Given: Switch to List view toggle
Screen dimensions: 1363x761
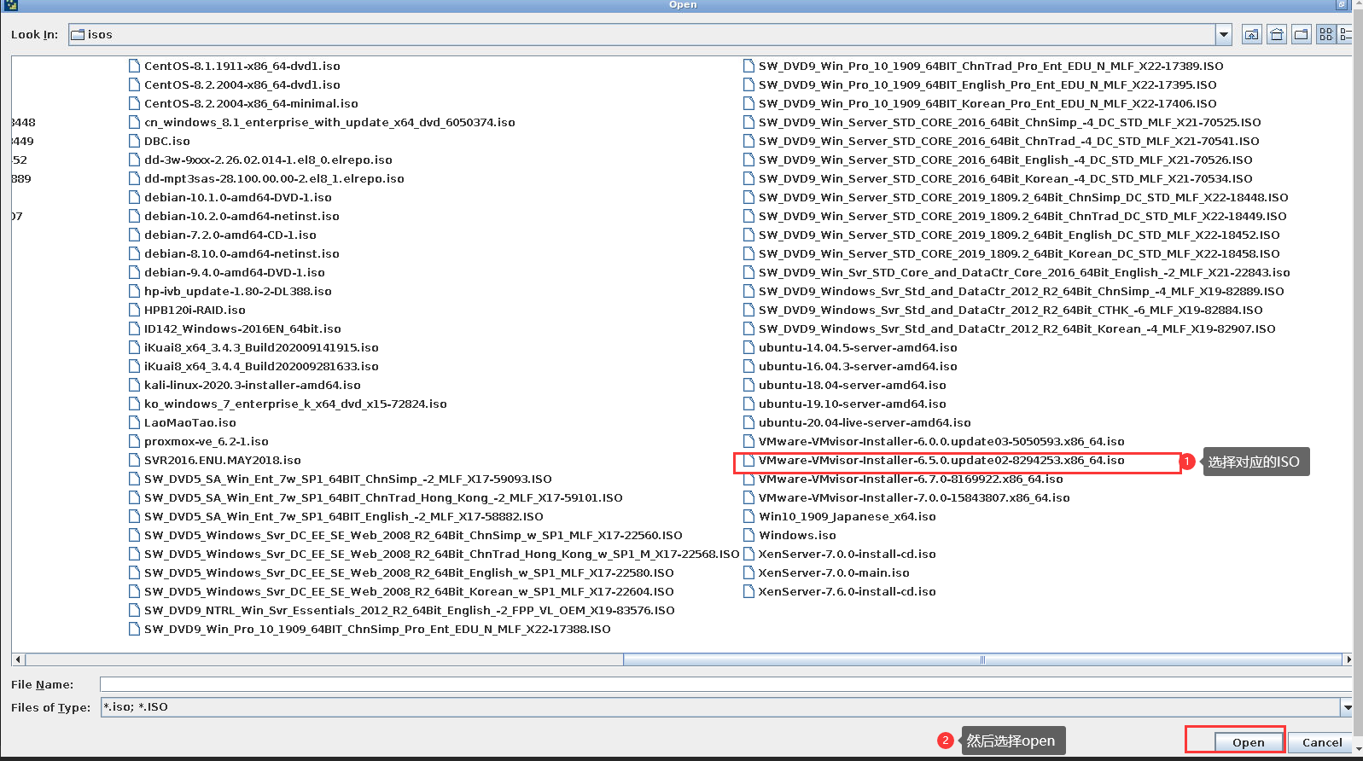Looking at the screenshot, I should point(1325,35).
